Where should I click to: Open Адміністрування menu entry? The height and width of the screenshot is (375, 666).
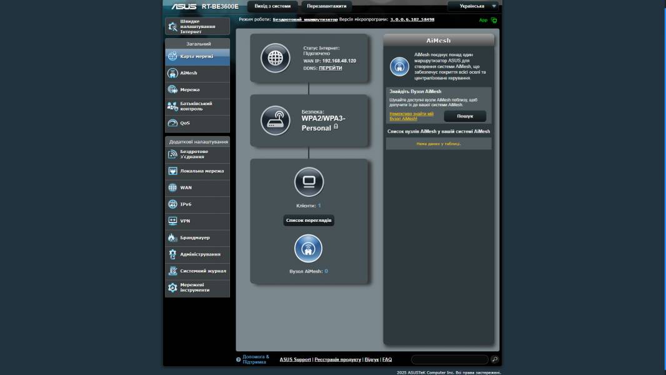[x=197, y=254]
